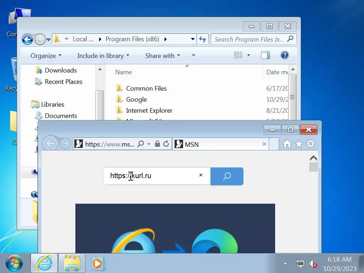Open IE Favorites star icon
Viewport: 364px width, 273px height.
coord(299,144)
